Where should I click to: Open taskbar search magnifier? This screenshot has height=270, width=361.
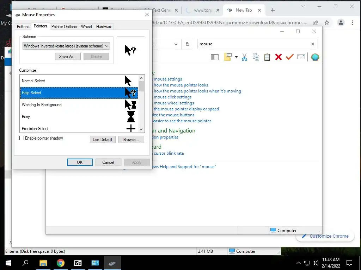[25, 263]
